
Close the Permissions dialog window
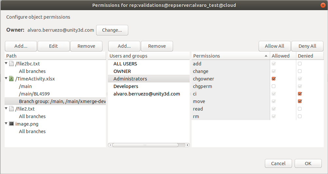323,5
